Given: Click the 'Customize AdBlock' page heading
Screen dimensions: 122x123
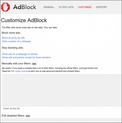Looking at the screenshot, I should click(24, 20).
